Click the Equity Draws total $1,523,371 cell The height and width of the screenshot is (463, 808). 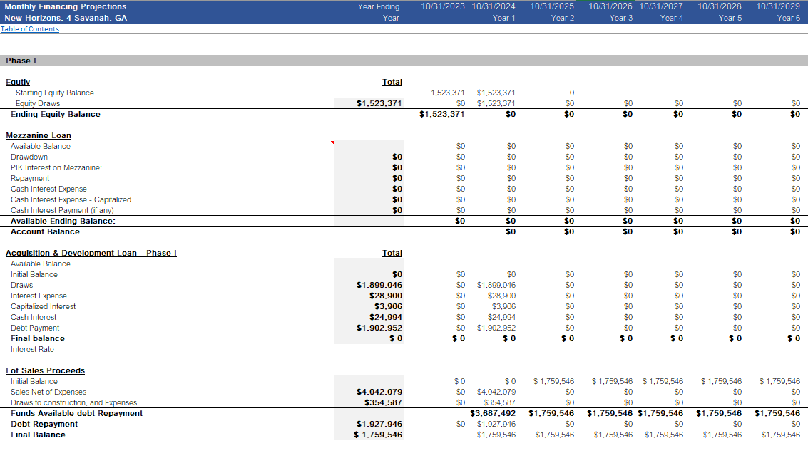(379, 103)
